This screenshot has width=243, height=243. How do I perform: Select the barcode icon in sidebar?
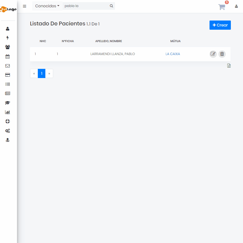coord(8,84)
